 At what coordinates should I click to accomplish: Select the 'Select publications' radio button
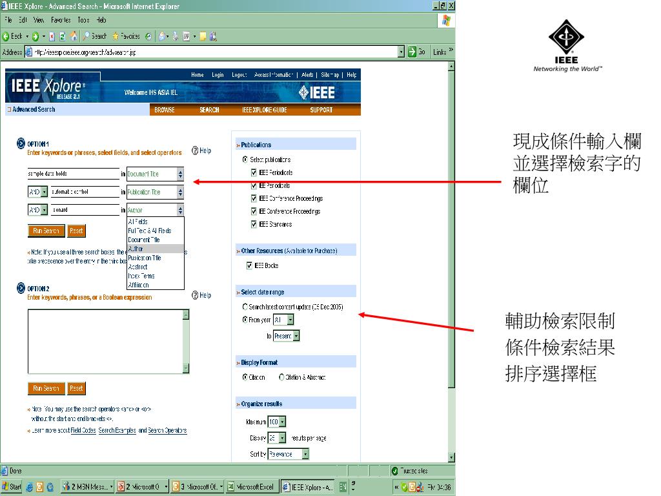[245, 160]
